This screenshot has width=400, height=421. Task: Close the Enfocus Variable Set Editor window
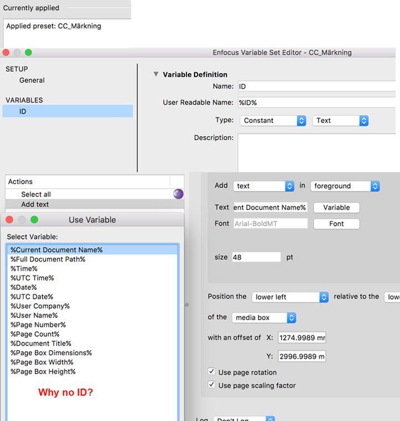[6, 53]
